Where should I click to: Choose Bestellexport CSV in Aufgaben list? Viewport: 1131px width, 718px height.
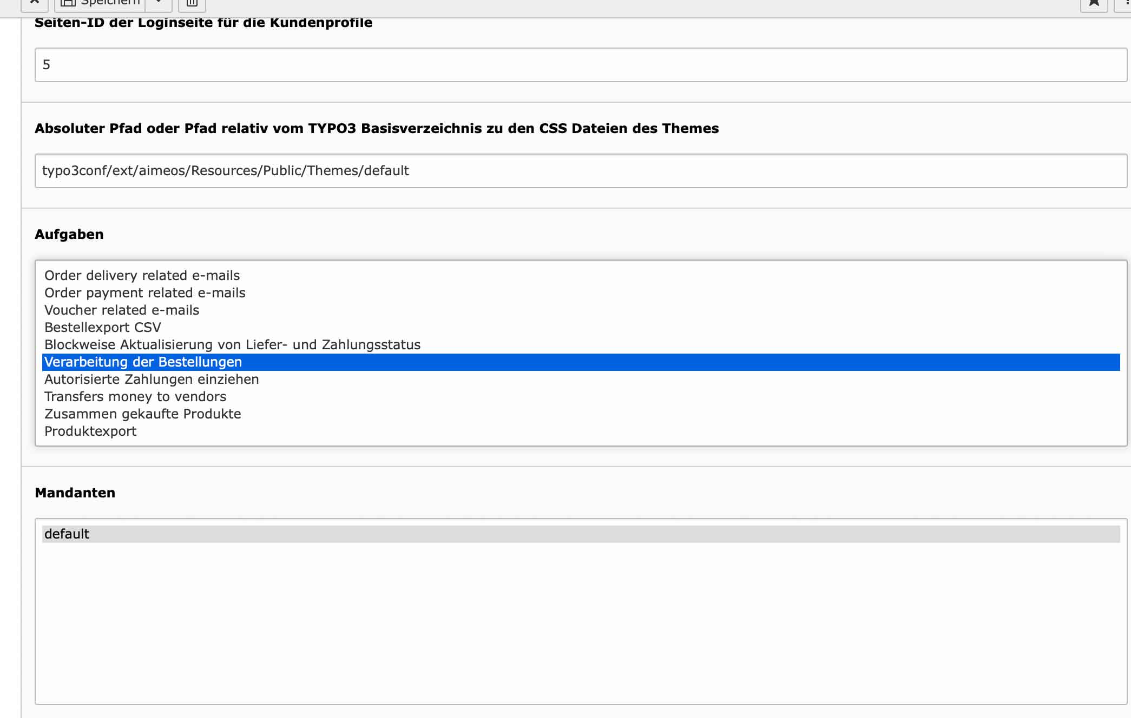coord(103,328)
